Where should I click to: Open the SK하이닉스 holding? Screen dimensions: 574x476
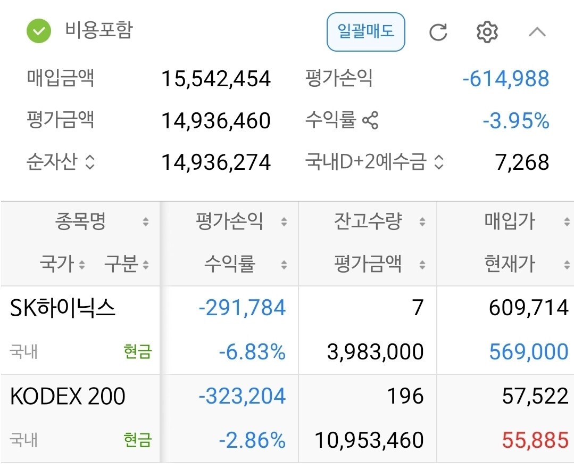click(x=63, y=307)
